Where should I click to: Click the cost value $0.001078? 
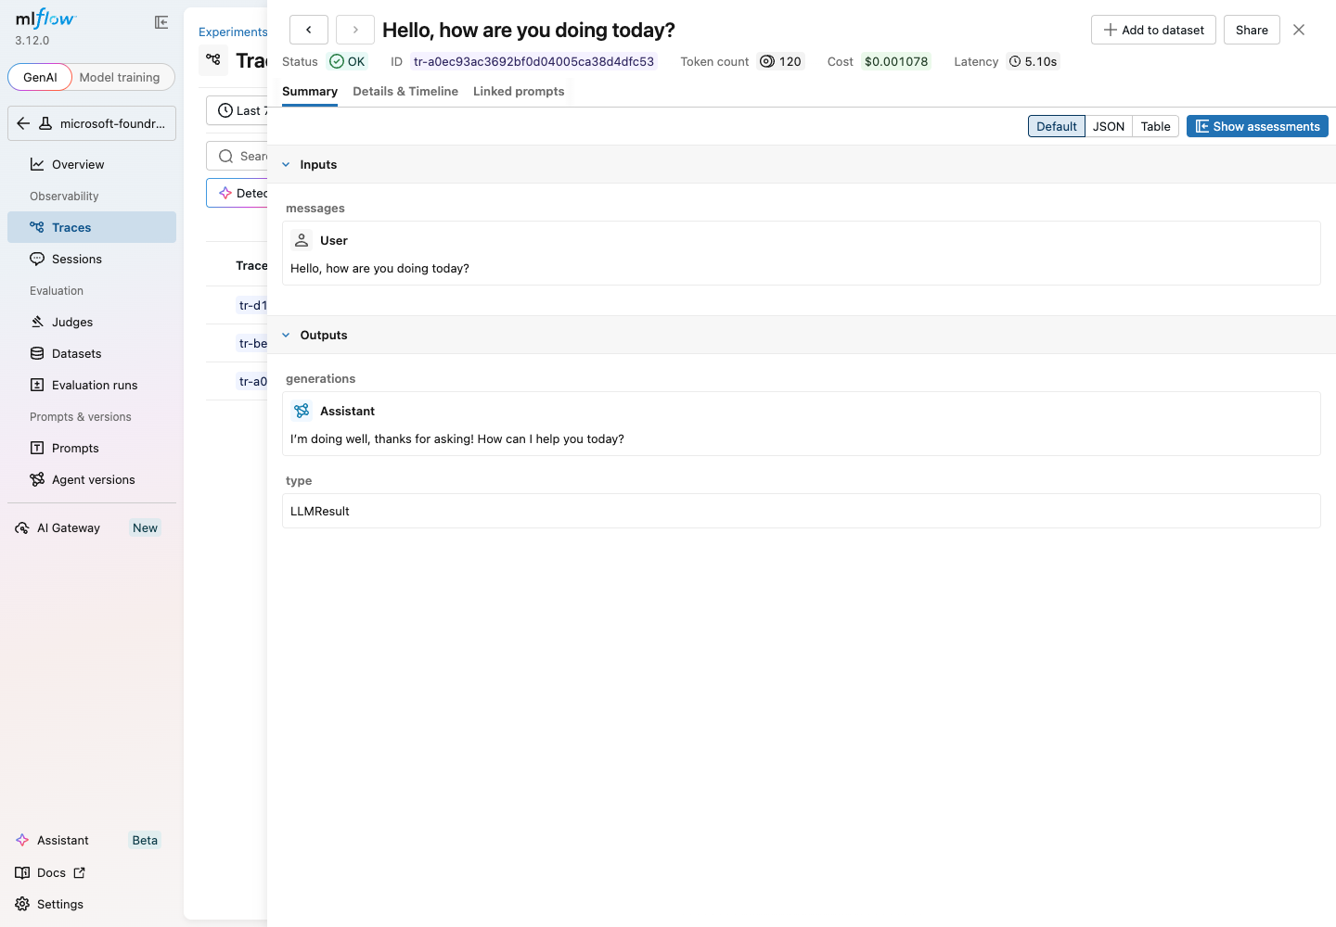pos(896,61)
